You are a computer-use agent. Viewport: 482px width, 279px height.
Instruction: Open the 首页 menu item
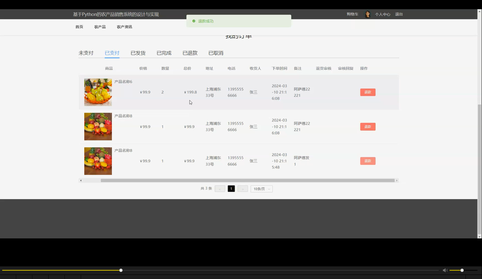[79, 27]
